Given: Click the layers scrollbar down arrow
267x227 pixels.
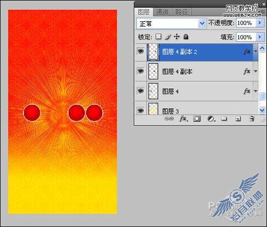Looking at the screenshot, I should coord(262,110).
